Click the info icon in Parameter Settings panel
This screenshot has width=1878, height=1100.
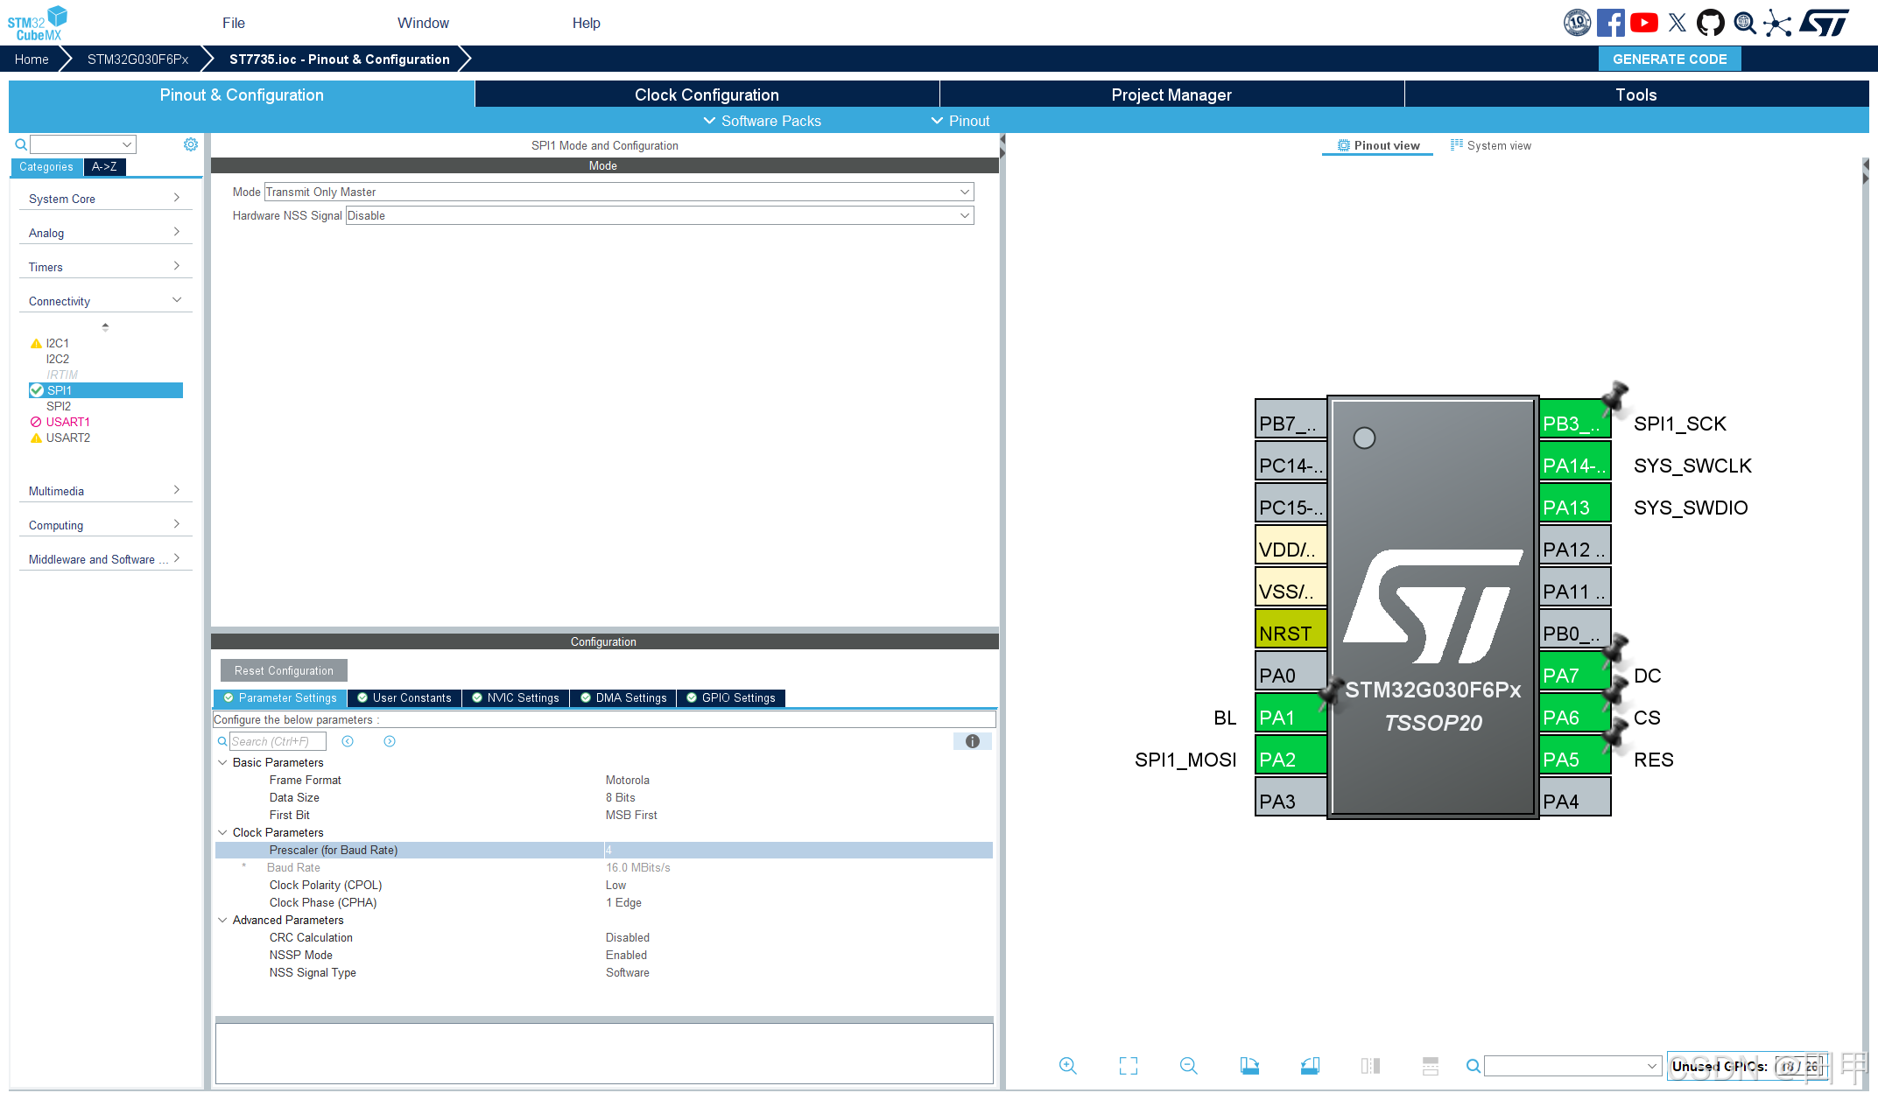tap(972, 741)
